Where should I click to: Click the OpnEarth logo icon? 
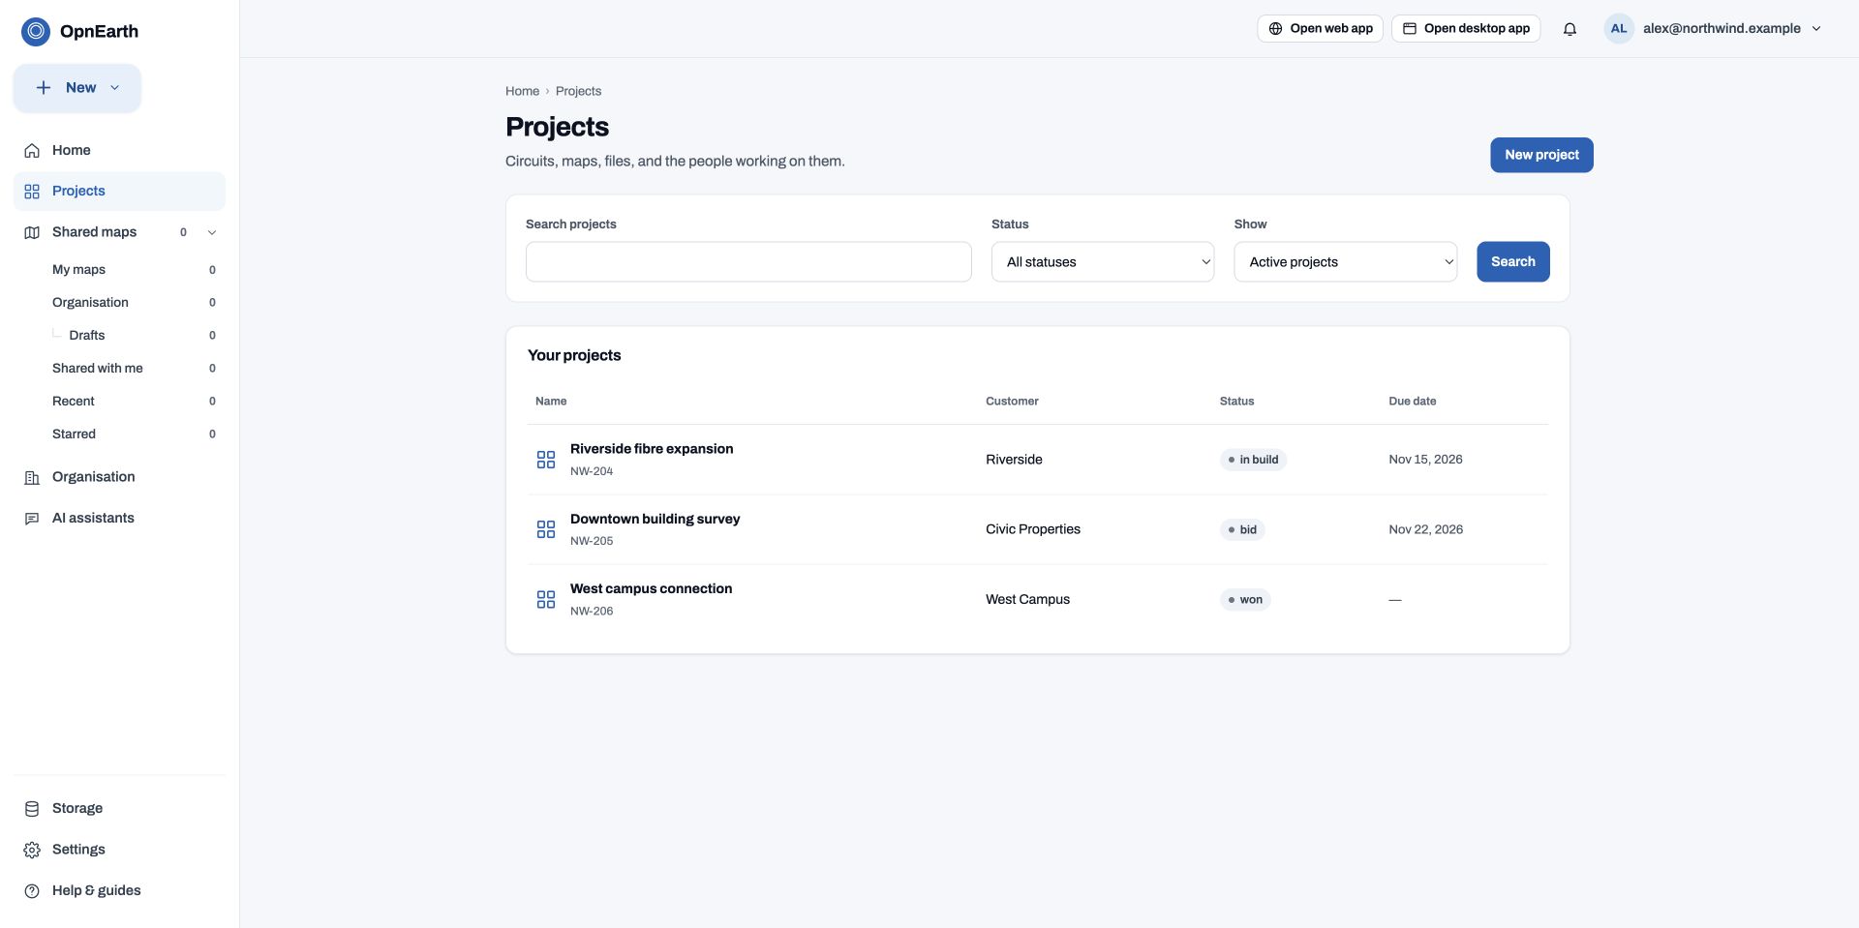[36, 31]
